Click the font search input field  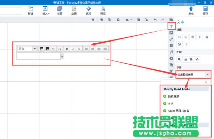coord(185,82)
